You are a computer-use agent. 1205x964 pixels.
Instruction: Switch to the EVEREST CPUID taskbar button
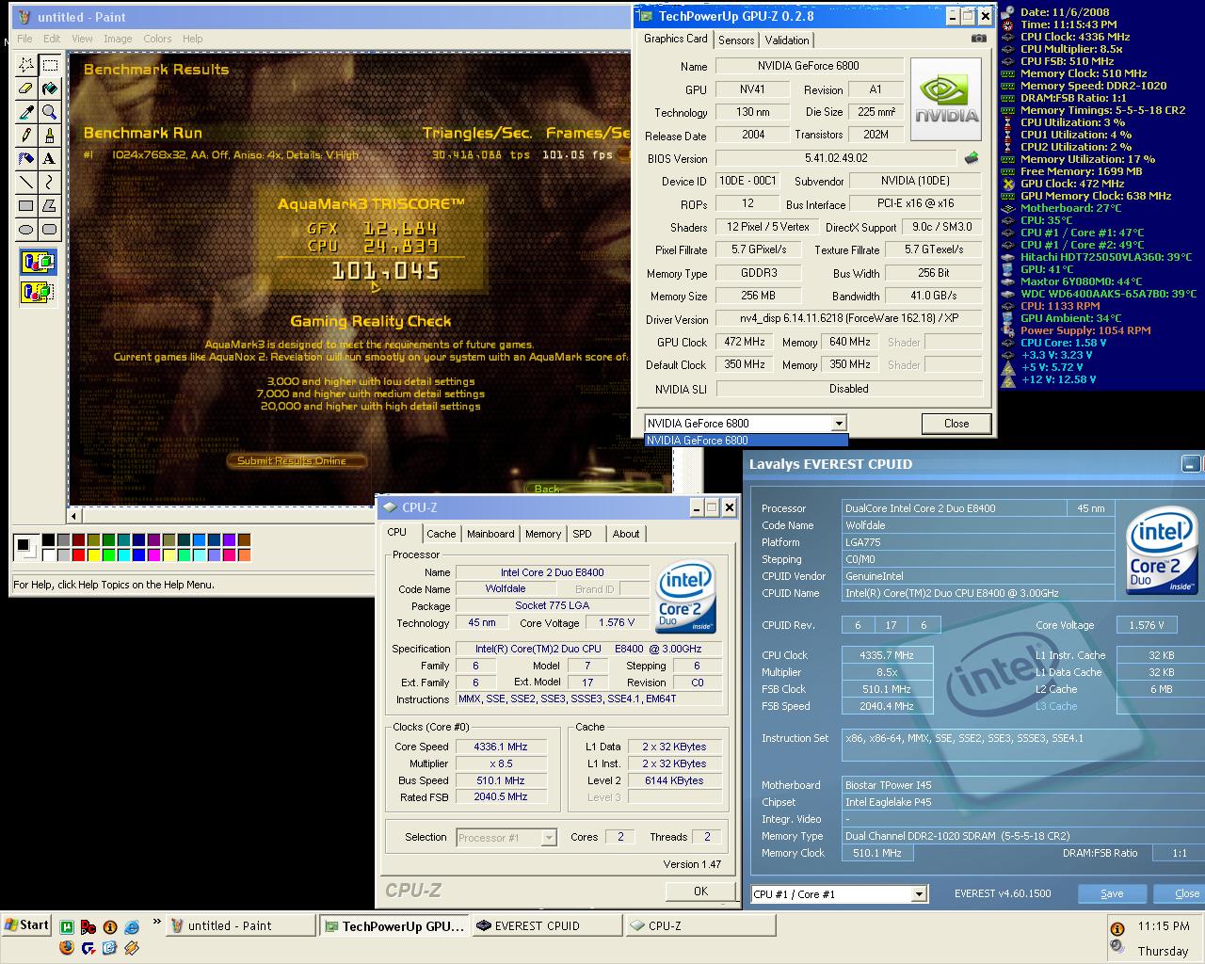tap(546, 925)
